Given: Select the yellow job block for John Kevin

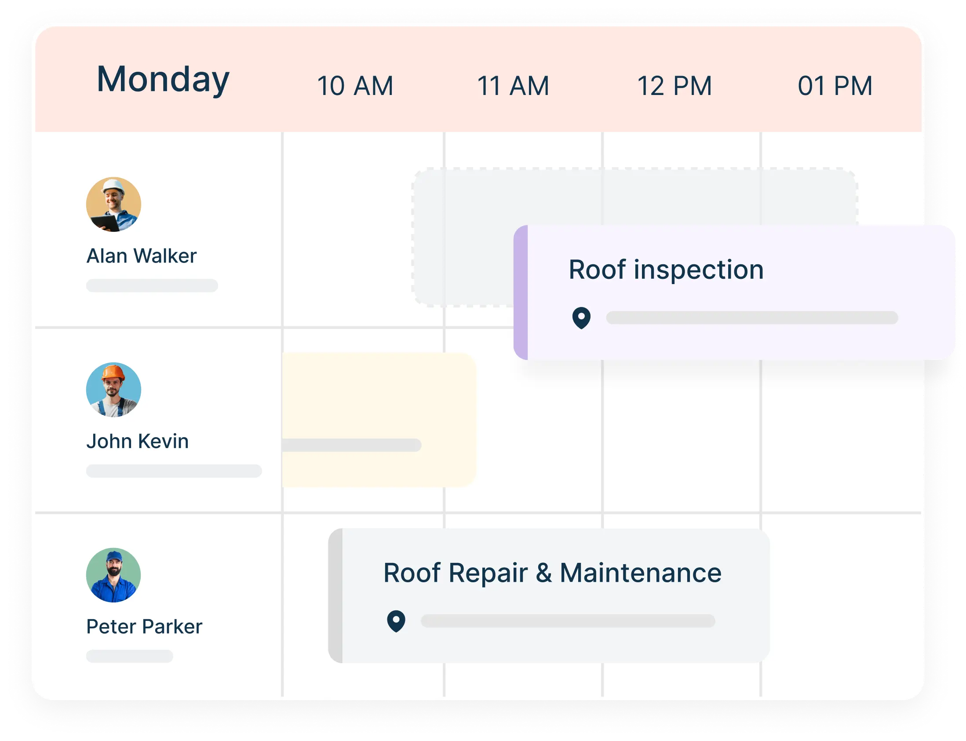Looking at the screenshot, I should tap(378, 397).
